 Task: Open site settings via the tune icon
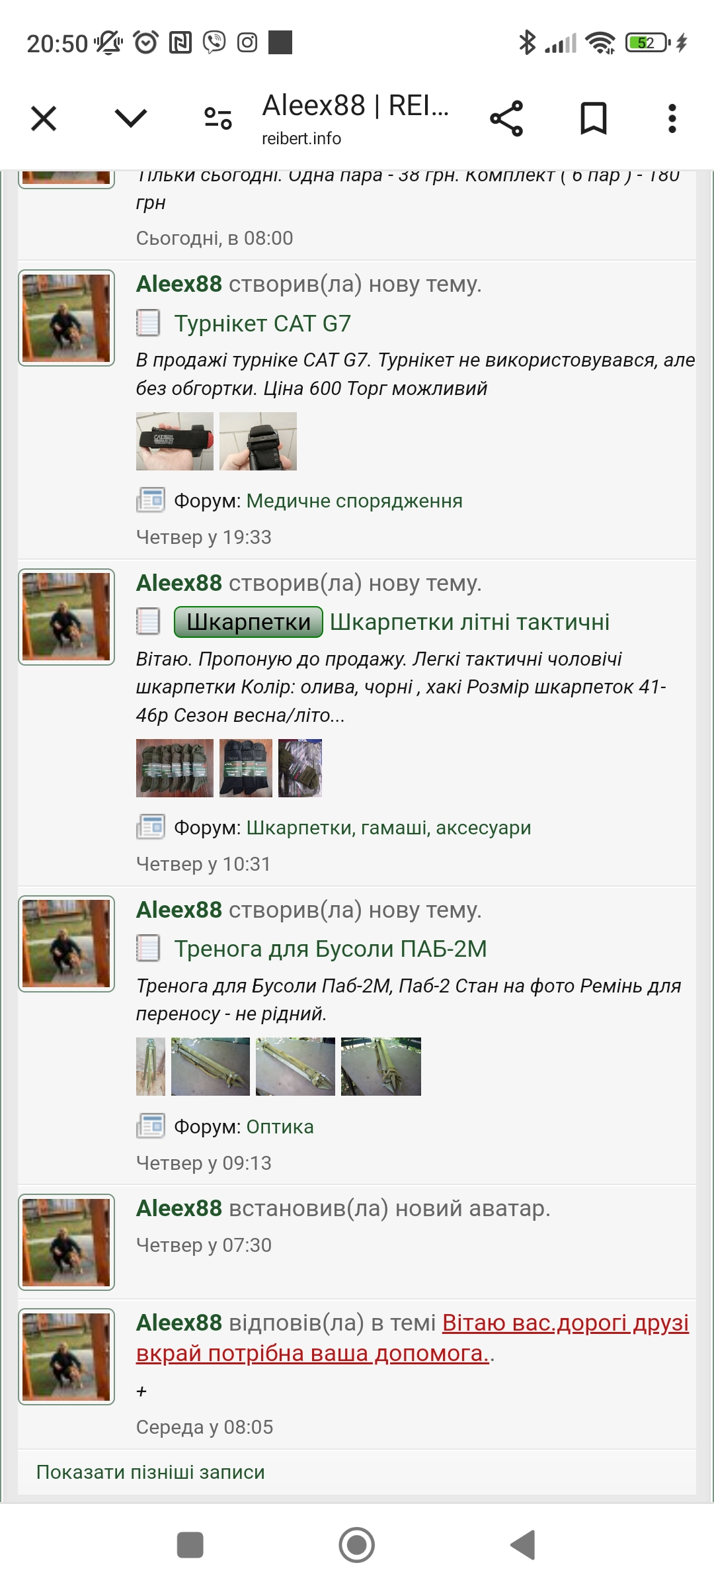[218, 119]
